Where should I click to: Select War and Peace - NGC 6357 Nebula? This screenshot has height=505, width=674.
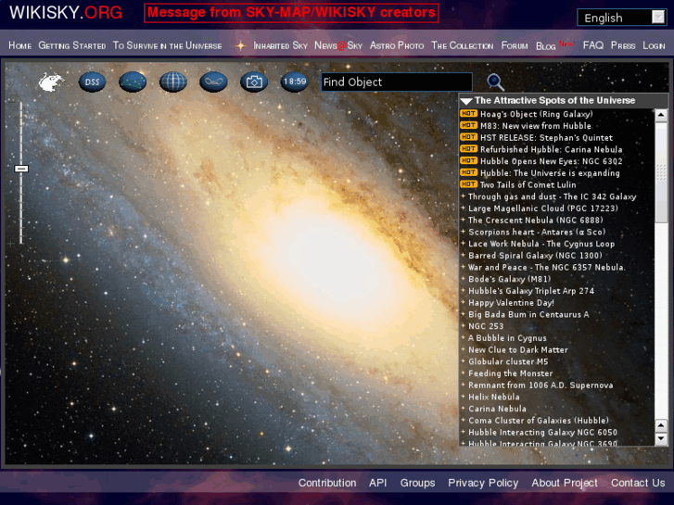tap(546, 268)
